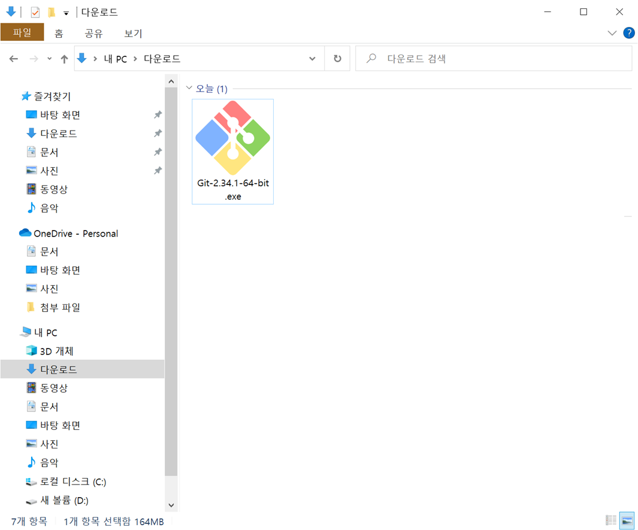The width and height of the screenshot is (638, 530).
Task: Click the 다운로드 검색 search field
Action: click(x=494, y=59)
